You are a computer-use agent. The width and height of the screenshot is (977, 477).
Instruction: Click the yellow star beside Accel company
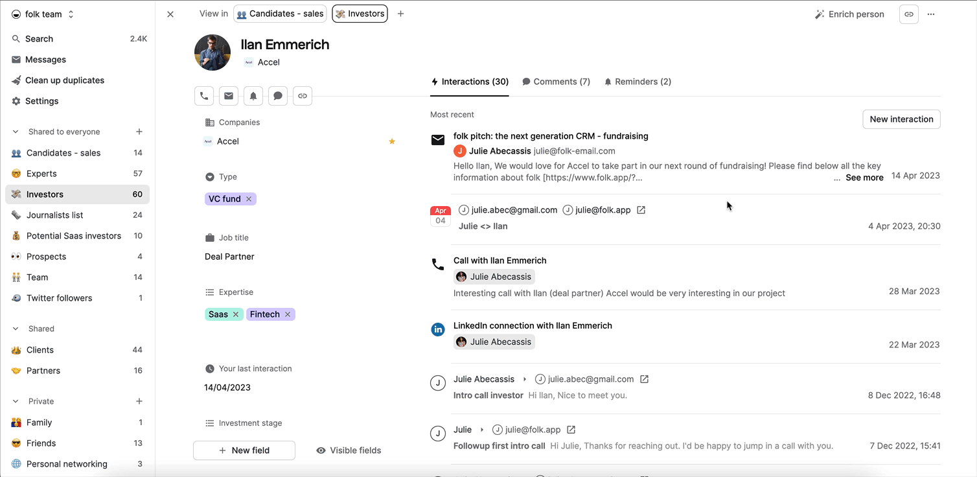point(392,141)
